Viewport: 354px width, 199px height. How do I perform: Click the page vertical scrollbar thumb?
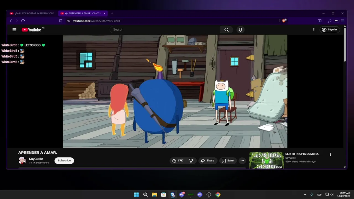point(345,44)
